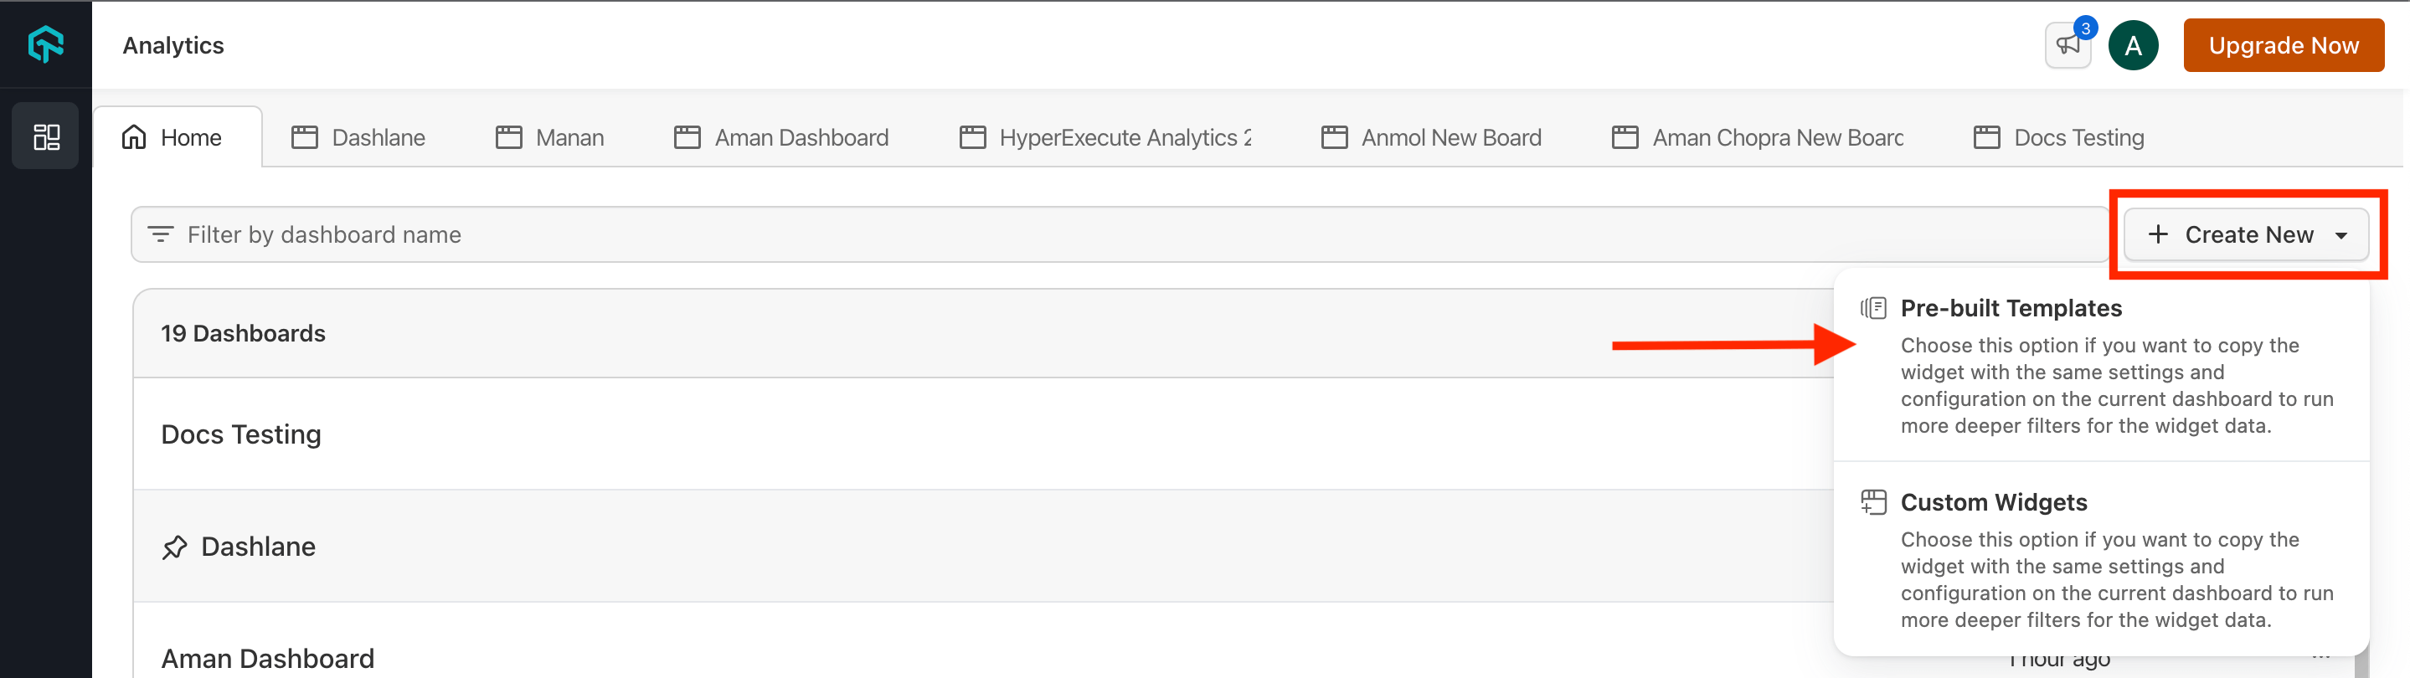Switch to the Home tab
Viewport: 2410px width, 678px height.
(173, 137)
